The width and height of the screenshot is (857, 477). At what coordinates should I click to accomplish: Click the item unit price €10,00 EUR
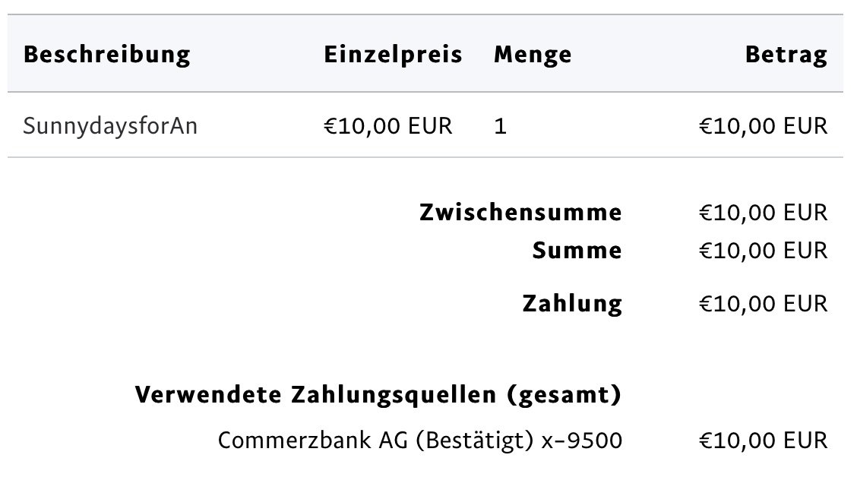point(388,126)
